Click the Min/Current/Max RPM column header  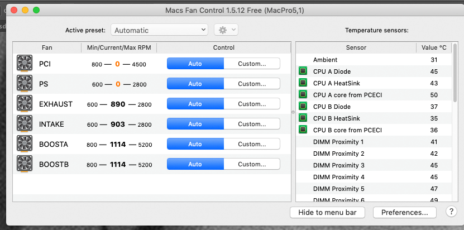pyautogui.click(x=119, y=47)
